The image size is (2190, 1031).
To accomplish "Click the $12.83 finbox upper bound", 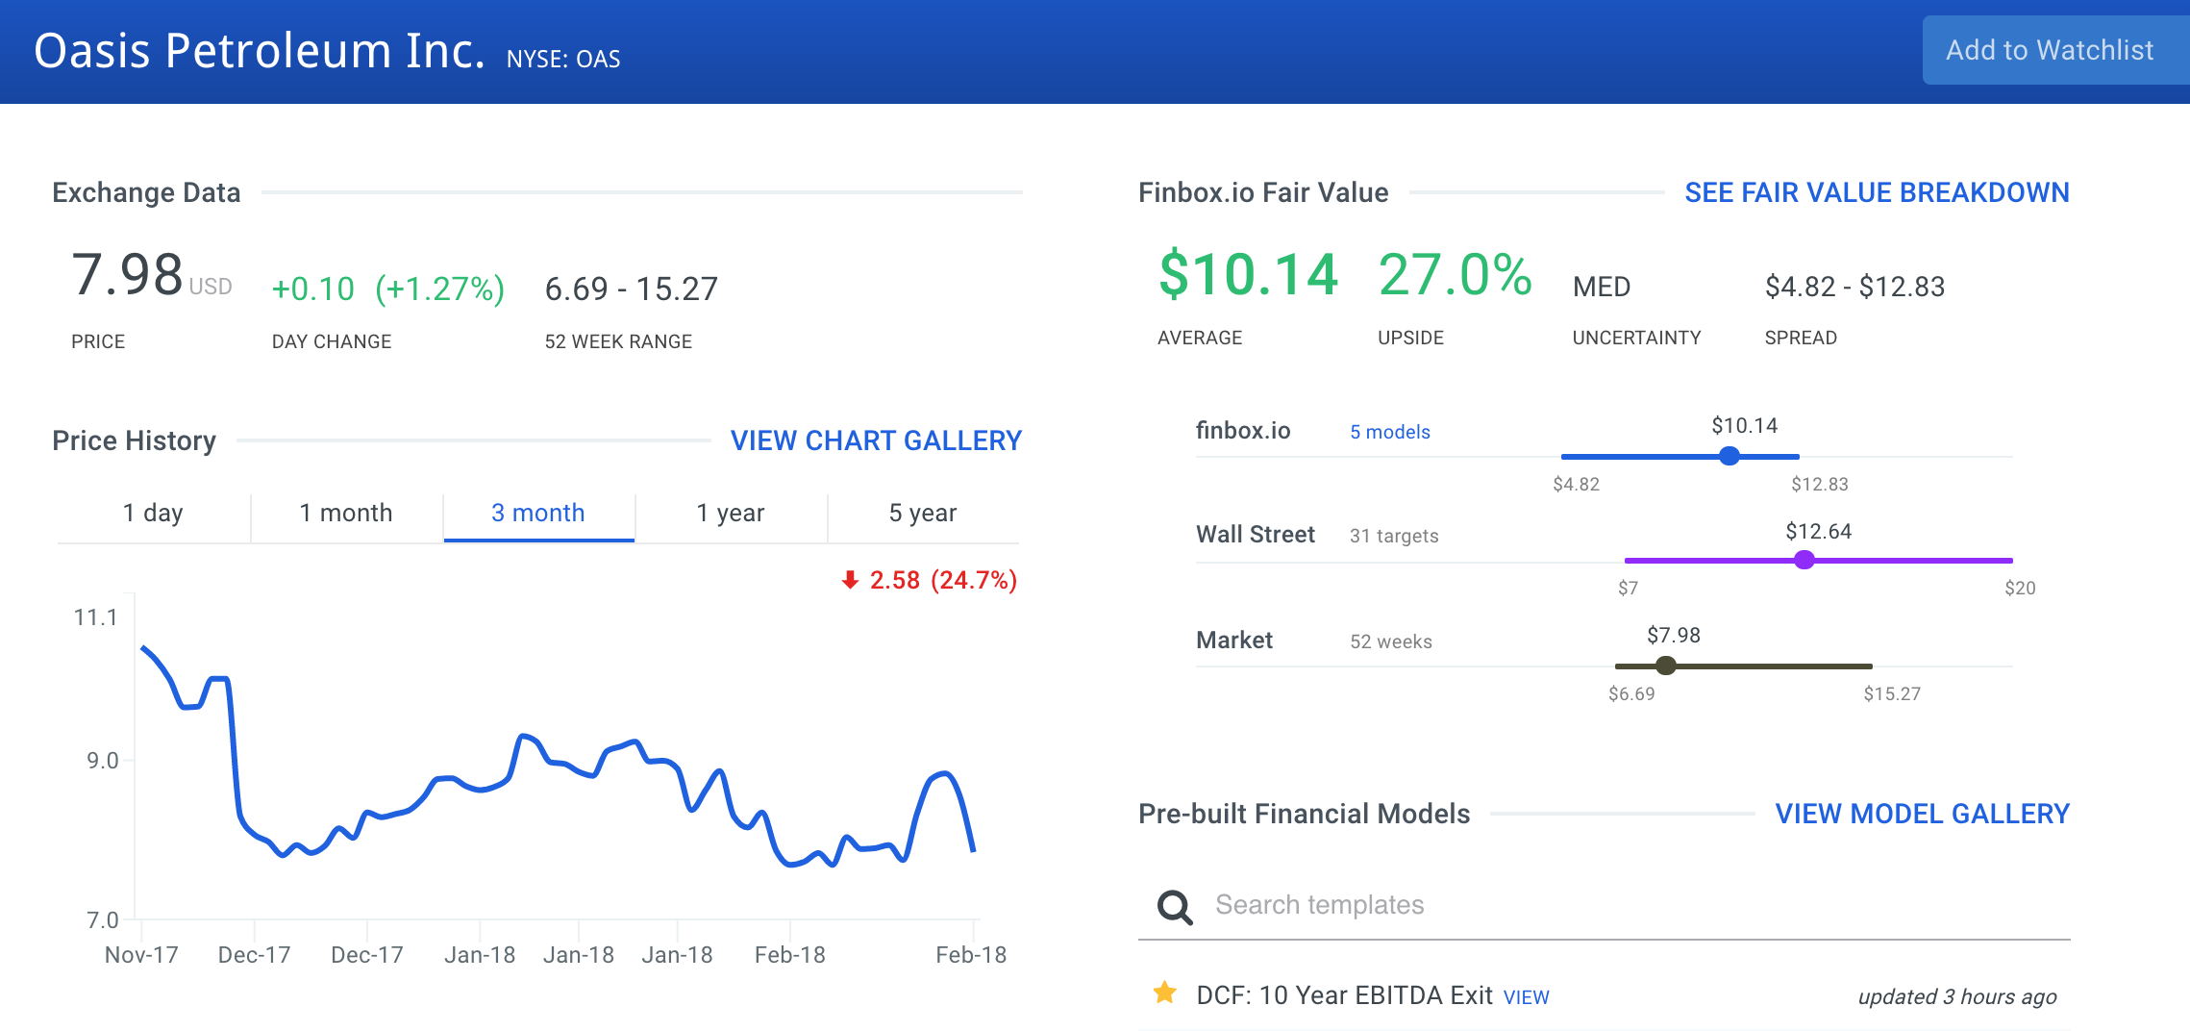I will [1819, 484].
